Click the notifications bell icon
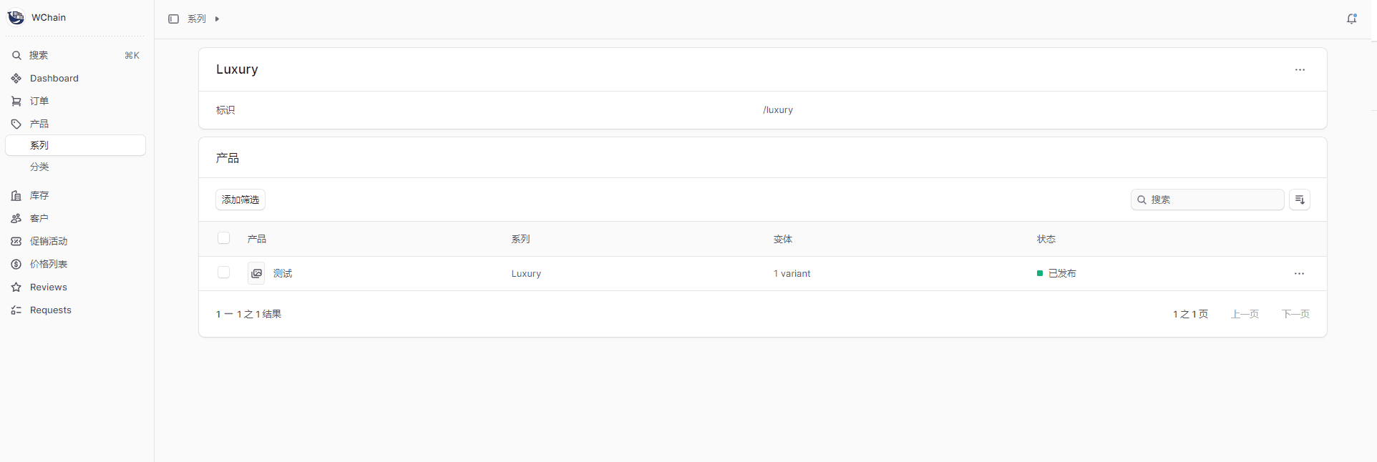This screenshot has width=1377, height=462. (1351, 19)
